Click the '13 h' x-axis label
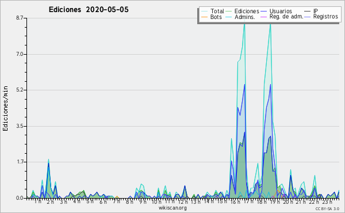The width and height of the screenshot is (345, 213). [x=195, y=201]
